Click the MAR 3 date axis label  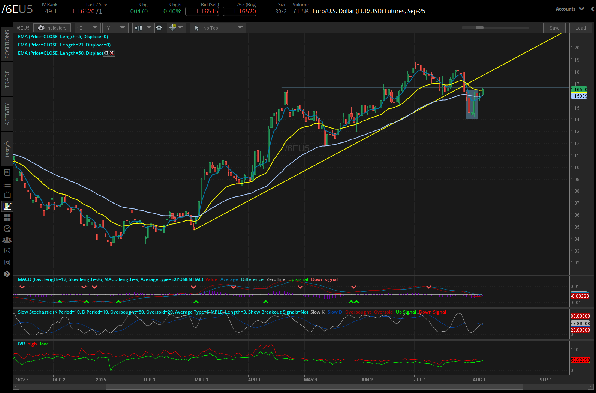201,380
